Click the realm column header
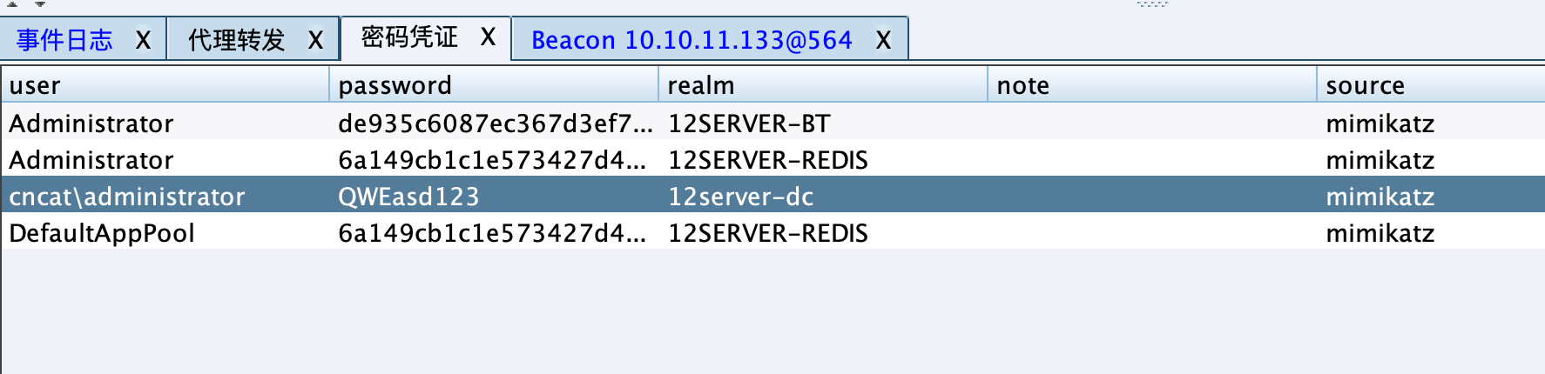 pos(822,85)
